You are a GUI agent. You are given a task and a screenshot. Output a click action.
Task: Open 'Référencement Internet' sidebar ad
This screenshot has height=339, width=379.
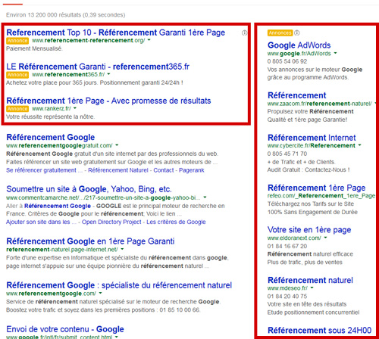coord(312,138)
